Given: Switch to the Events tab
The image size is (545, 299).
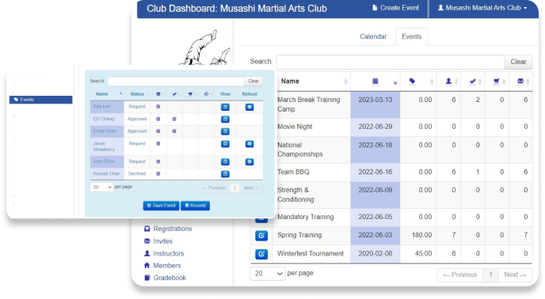Looking at the screenshot, I should [x=412, y=36].
